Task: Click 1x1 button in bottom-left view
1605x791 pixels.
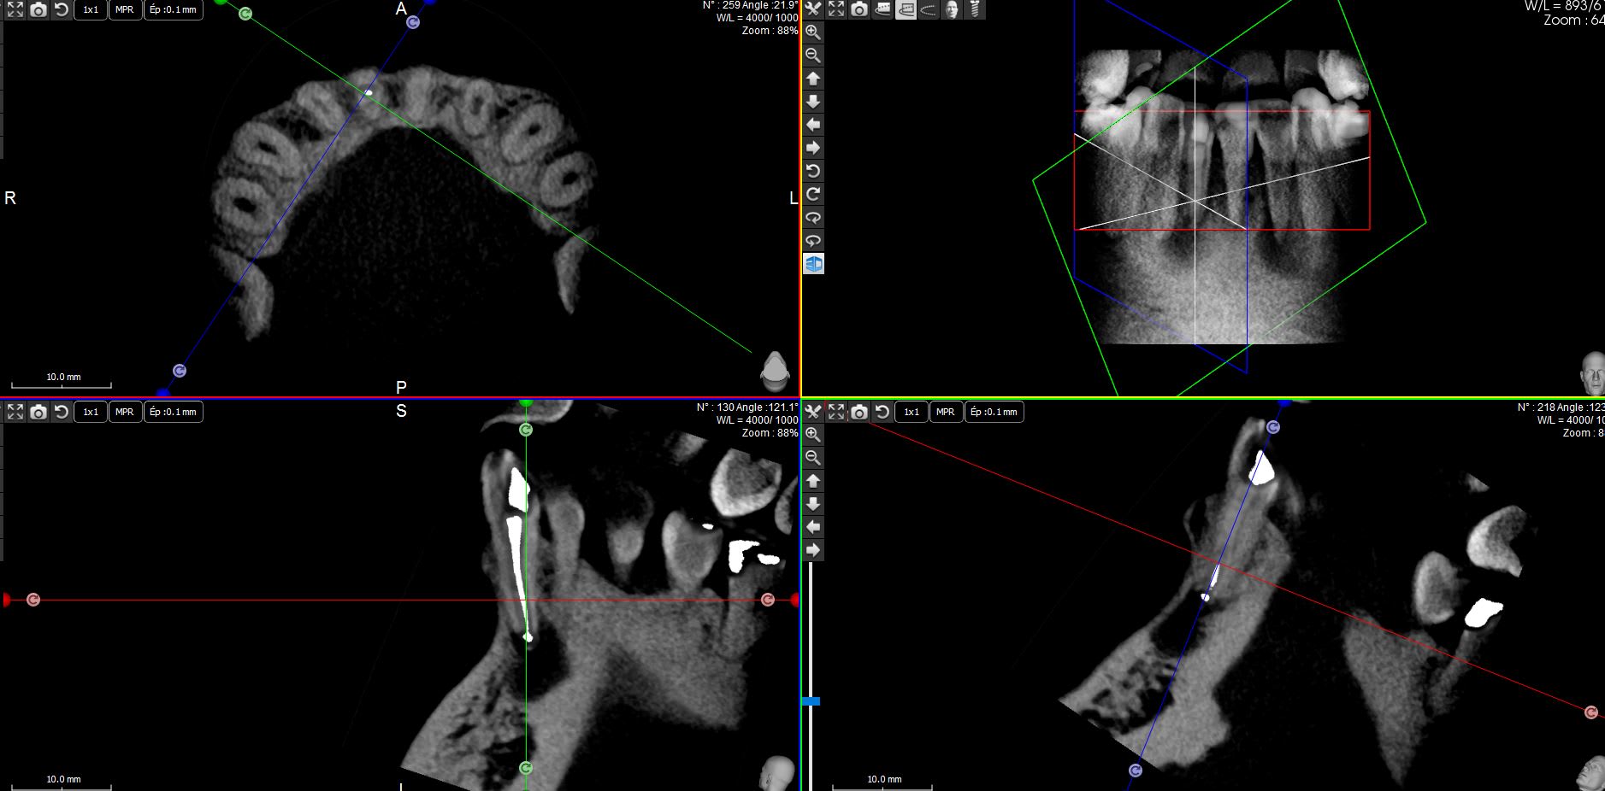Action: [91, 412]
